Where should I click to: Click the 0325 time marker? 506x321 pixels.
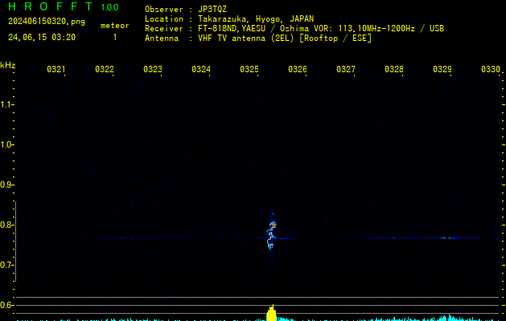(x=249, y=70)
